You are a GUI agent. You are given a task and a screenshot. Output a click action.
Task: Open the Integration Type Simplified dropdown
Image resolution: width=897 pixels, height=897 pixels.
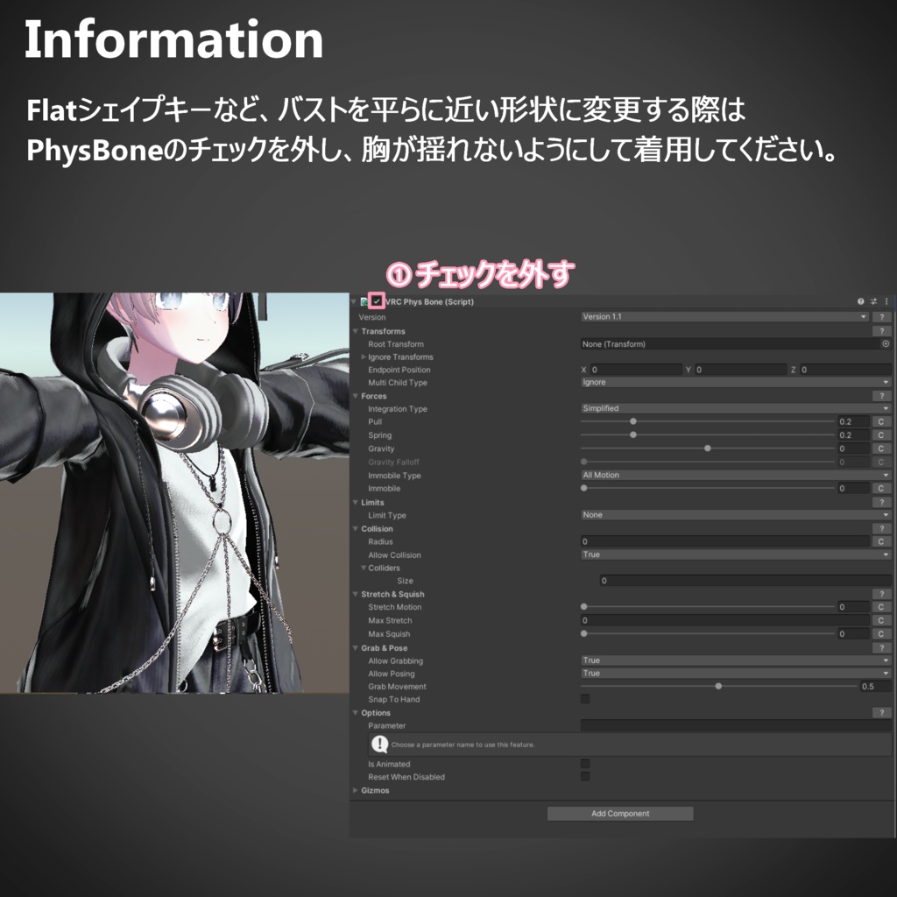pyautogui.click(x=735, y=408)
